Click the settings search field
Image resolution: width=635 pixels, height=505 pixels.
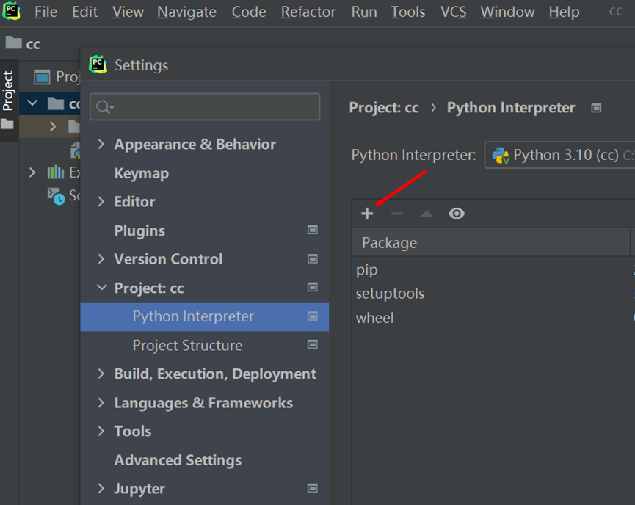point(205,107)
